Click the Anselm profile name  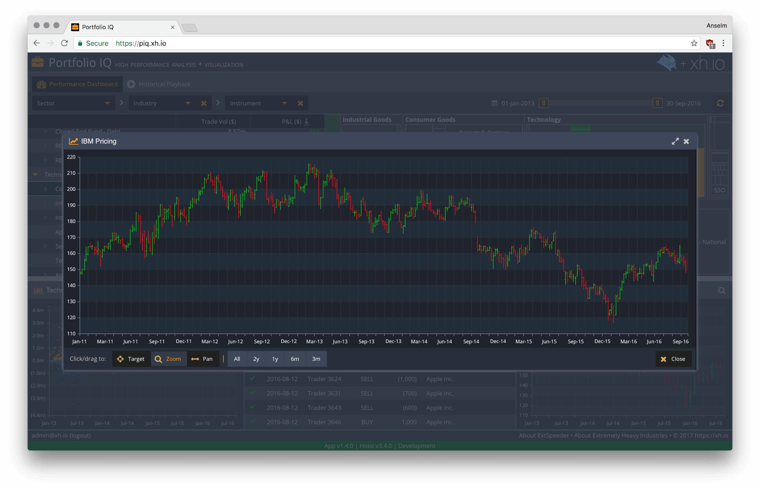click(716, 26)
